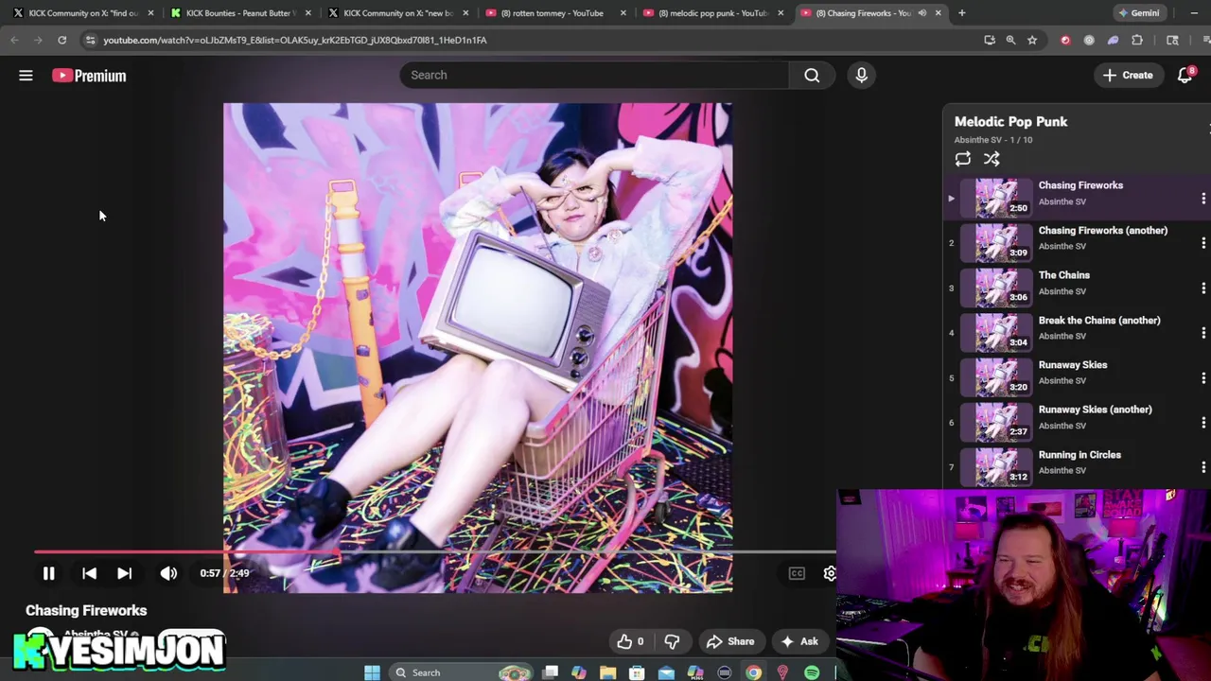Reload the current page
This screenshot has width=1211, height=681.
pyautogui.click(x=61, y=40)
